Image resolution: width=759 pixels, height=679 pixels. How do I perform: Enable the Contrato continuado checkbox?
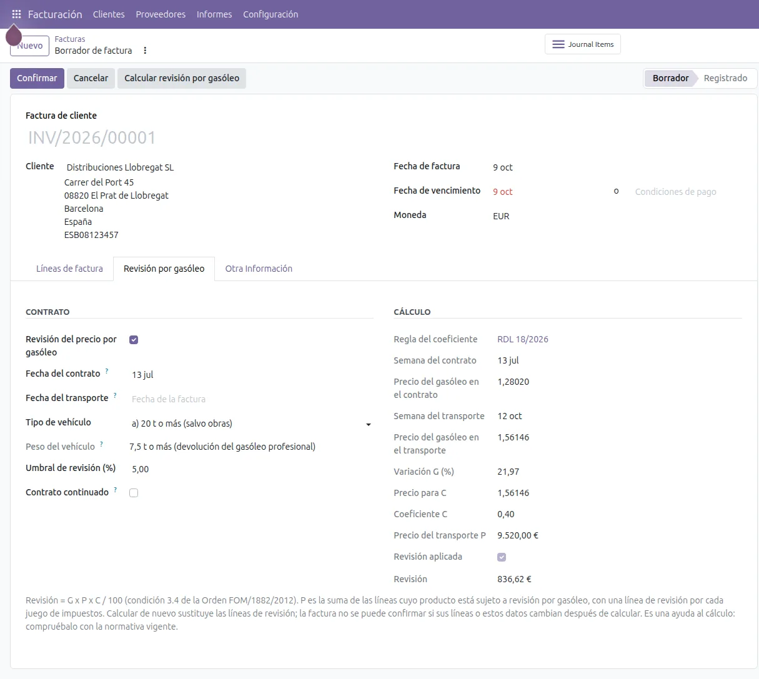pyautogui.click(x=134, y=493)
